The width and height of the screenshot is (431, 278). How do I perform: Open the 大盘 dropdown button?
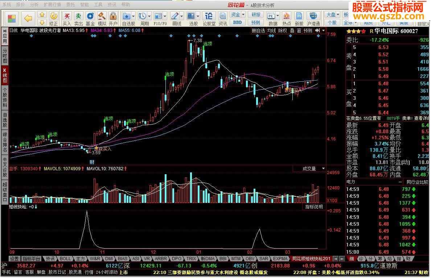(x=332, y=15)
